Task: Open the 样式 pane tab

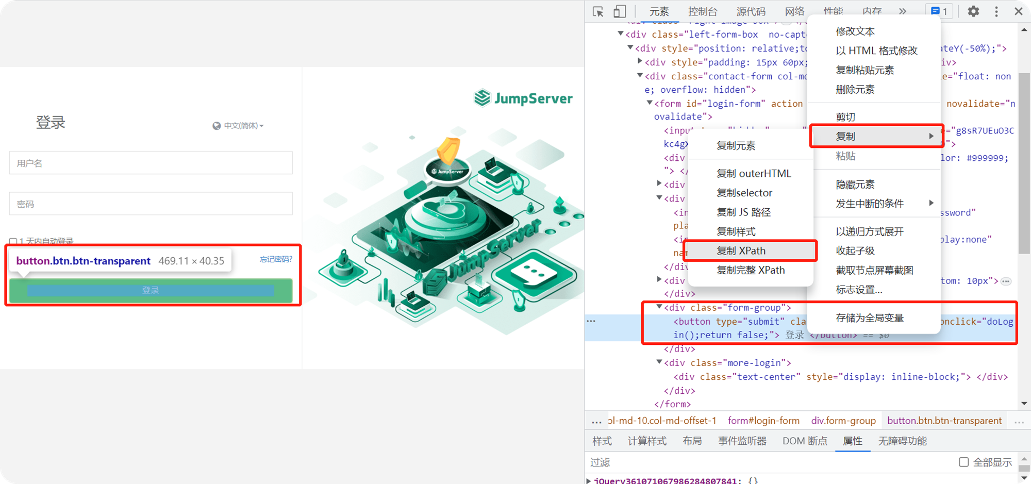Action: pos(602,441)
